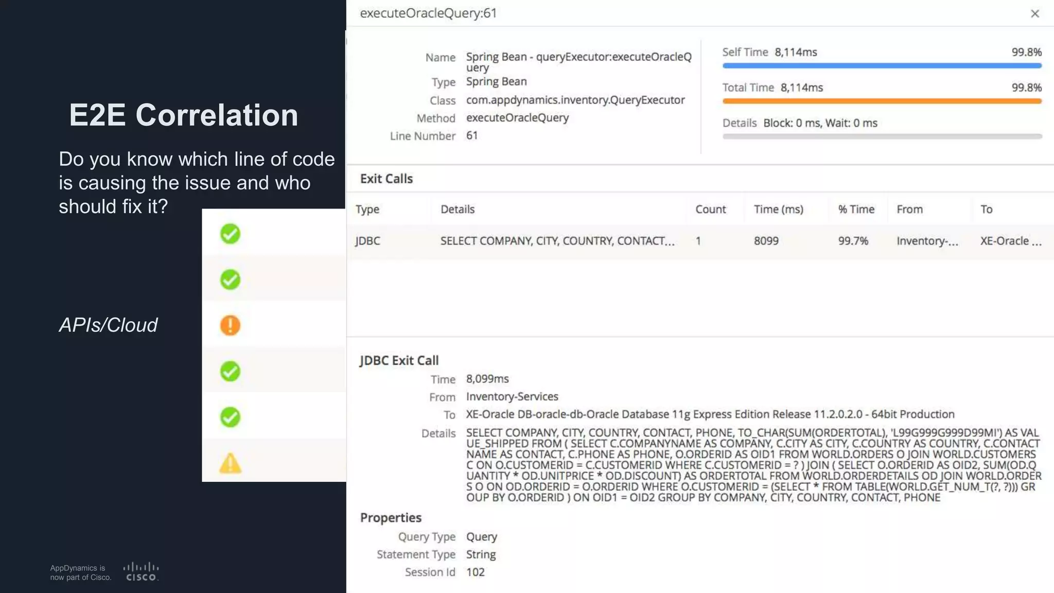This screenshot has width=1054, height=593.
Task: Click the Cisco logo
Action: [x=141, y=572]
